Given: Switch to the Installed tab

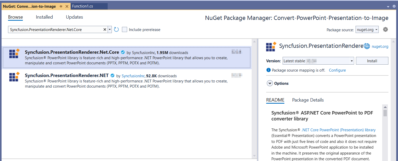Looking at the screenshot, I should click(44, 17).
